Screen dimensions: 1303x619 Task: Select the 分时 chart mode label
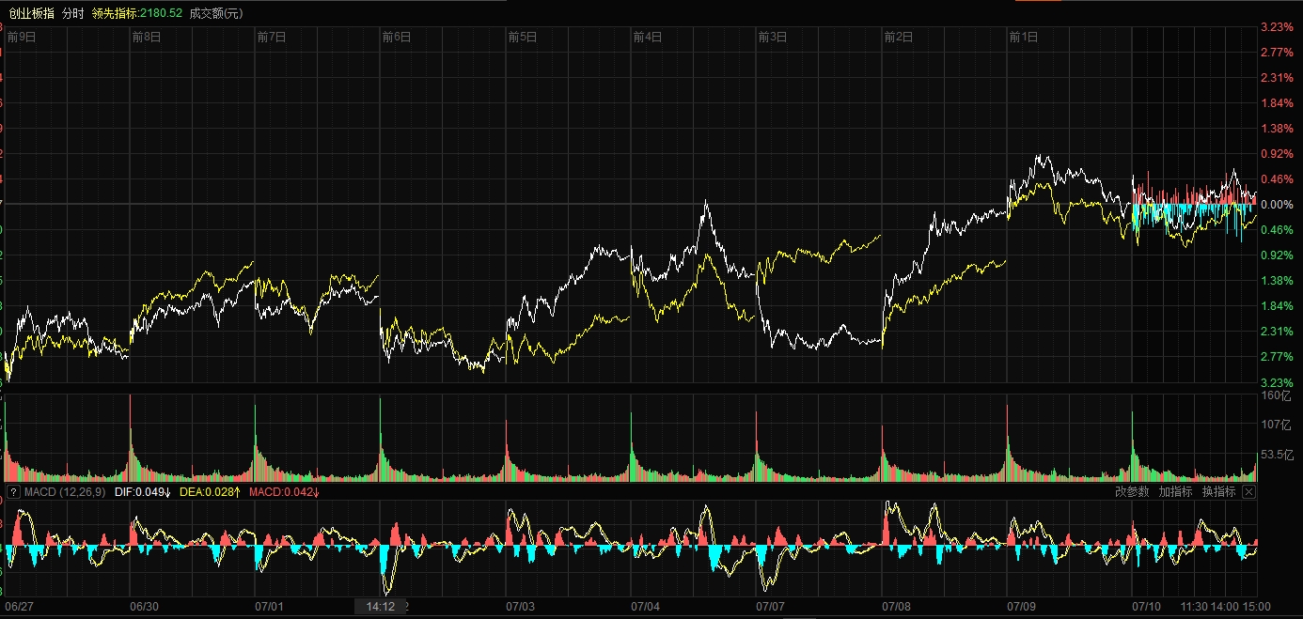[72, 13]
